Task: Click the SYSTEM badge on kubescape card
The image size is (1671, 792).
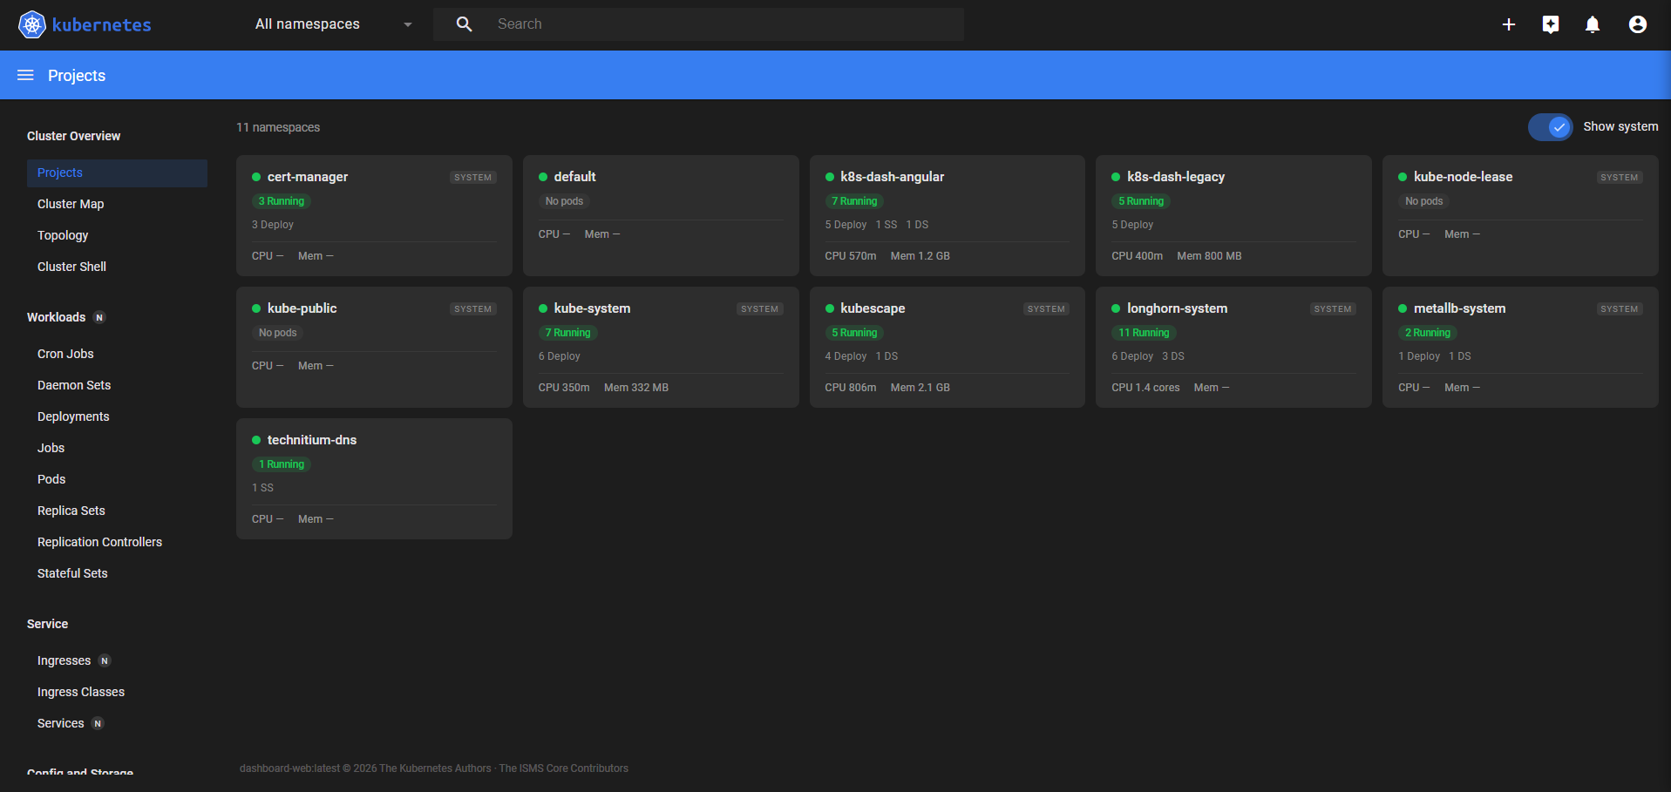Action: click(1046, 309)
